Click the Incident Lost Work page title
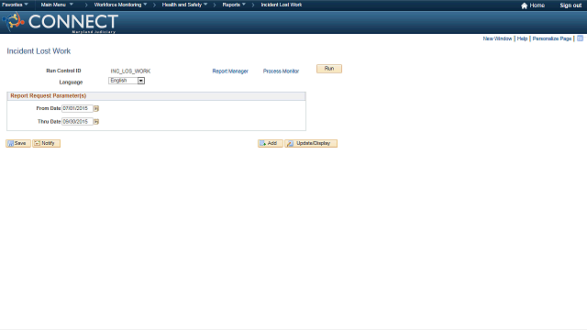The image size is (587, 330). (39, 51)
